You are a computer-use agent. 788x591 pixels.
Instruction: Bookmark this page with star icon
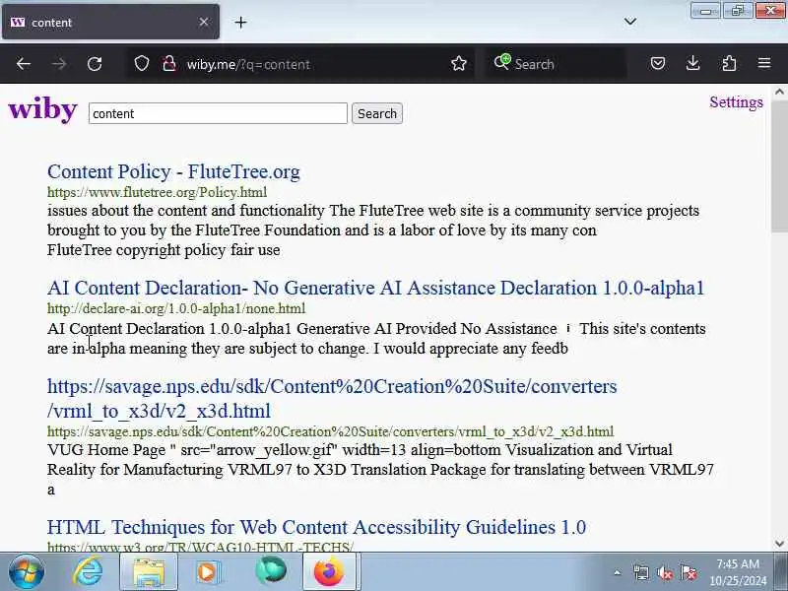pos(458,64)
